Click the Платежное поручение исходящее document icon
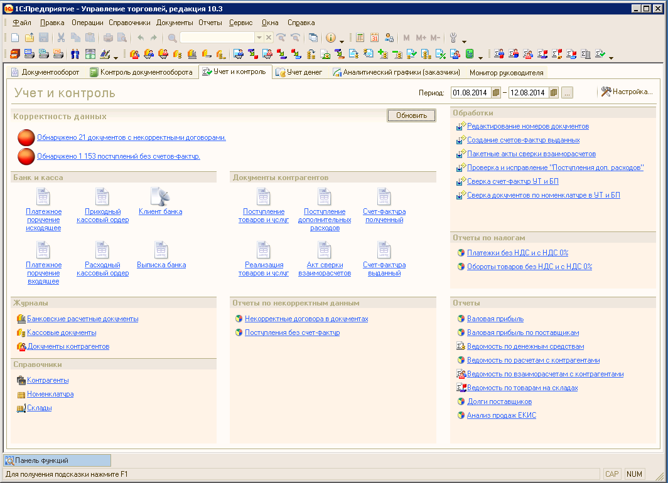Screen dimensions: 668x483 [x=43, y=197]
